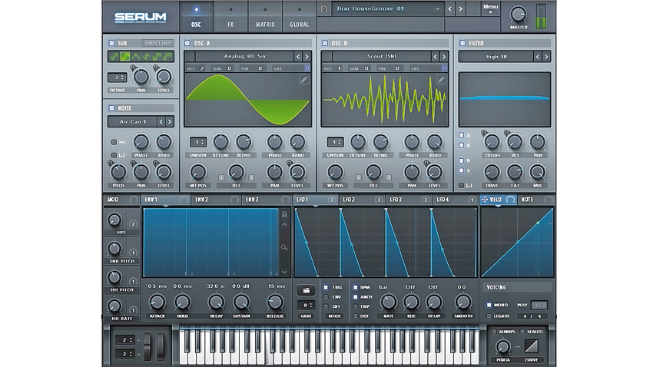This screenshot has height=367, width=653.
Task: Click the portamento curve shape display
Action: coord(532,346)
